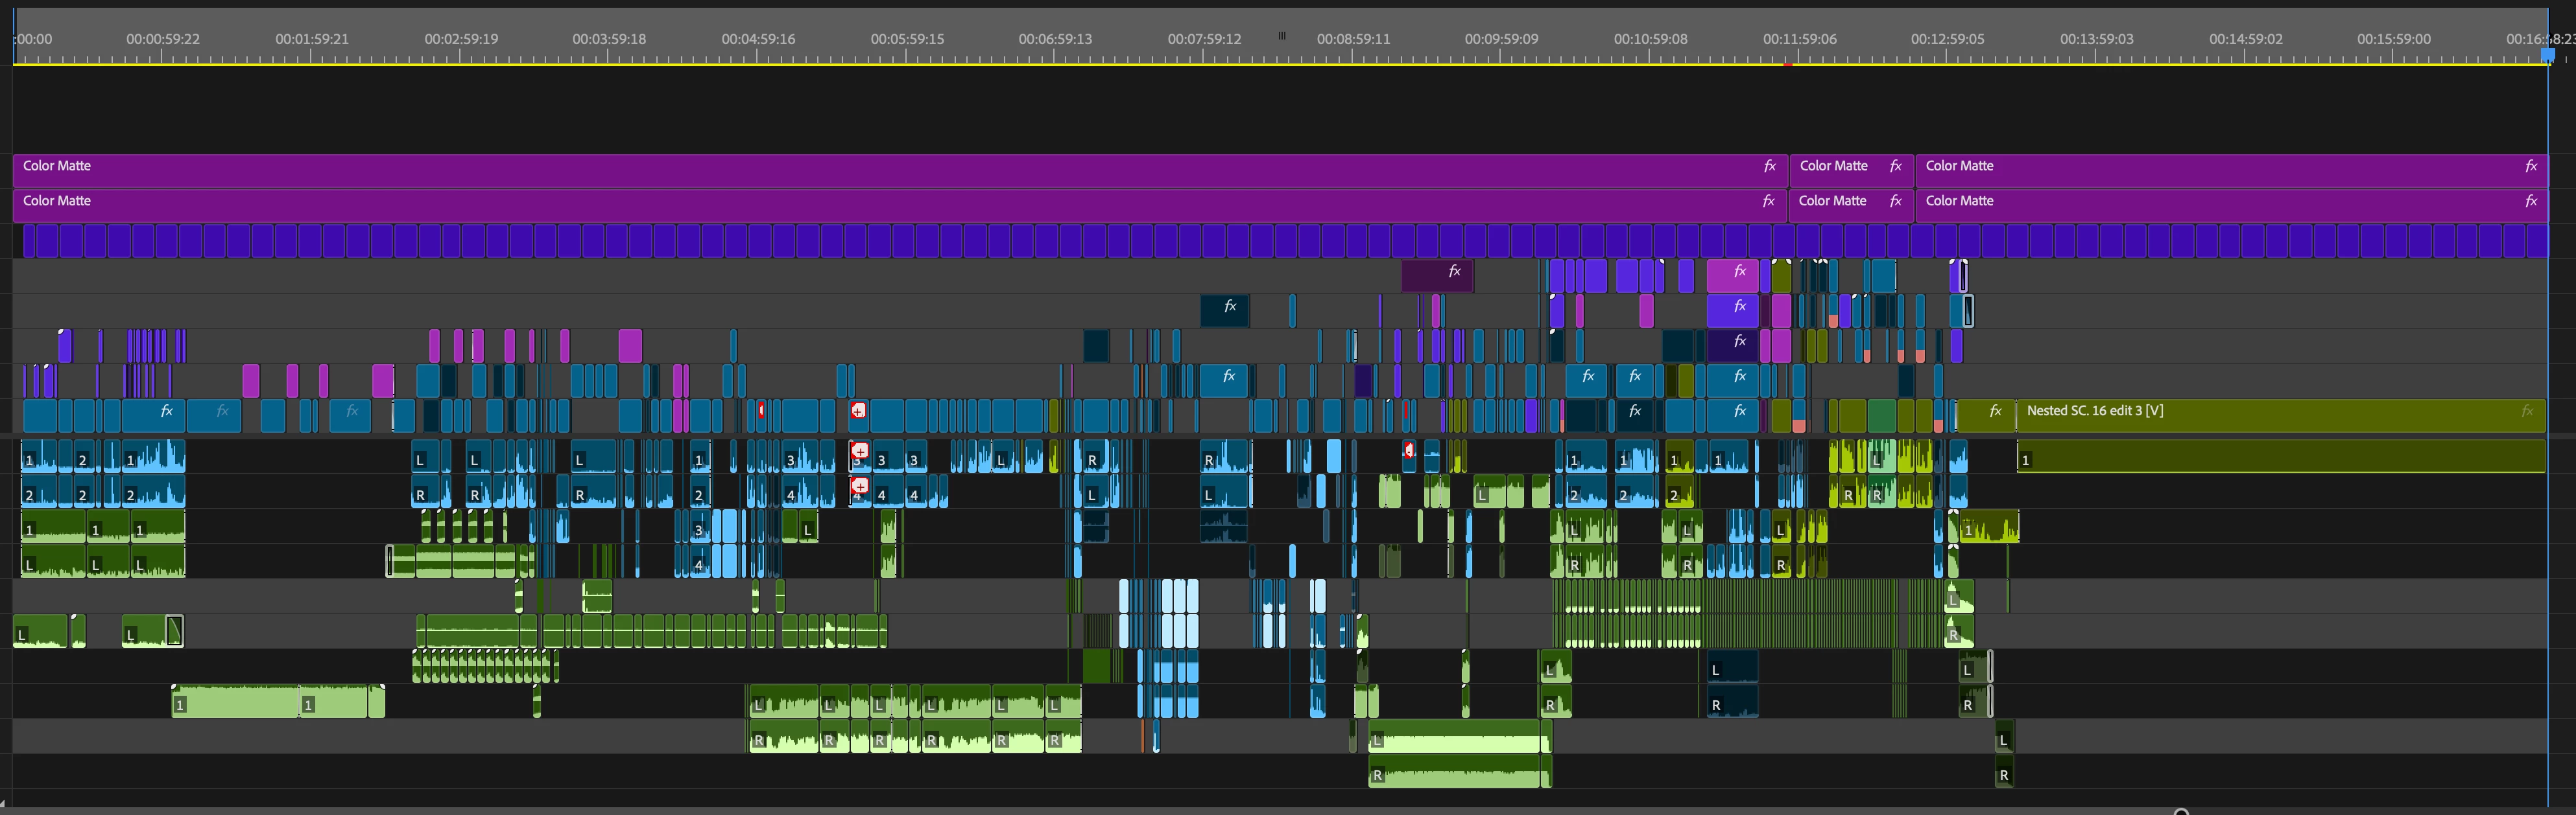The image size is (2576, 815).
Task: Click the horizontal scrollbar zoom handle at bottom
Action: [2181, 811]
